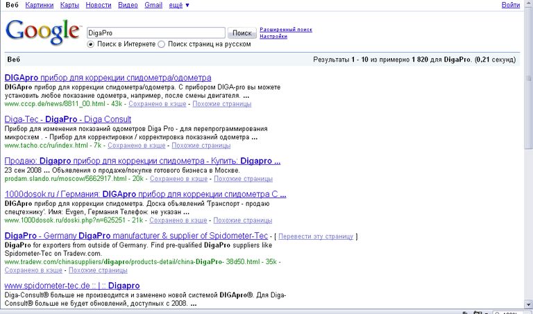Open Настройки link near search box
Viewport: 533px width, 314px height.
pos(273,36)
